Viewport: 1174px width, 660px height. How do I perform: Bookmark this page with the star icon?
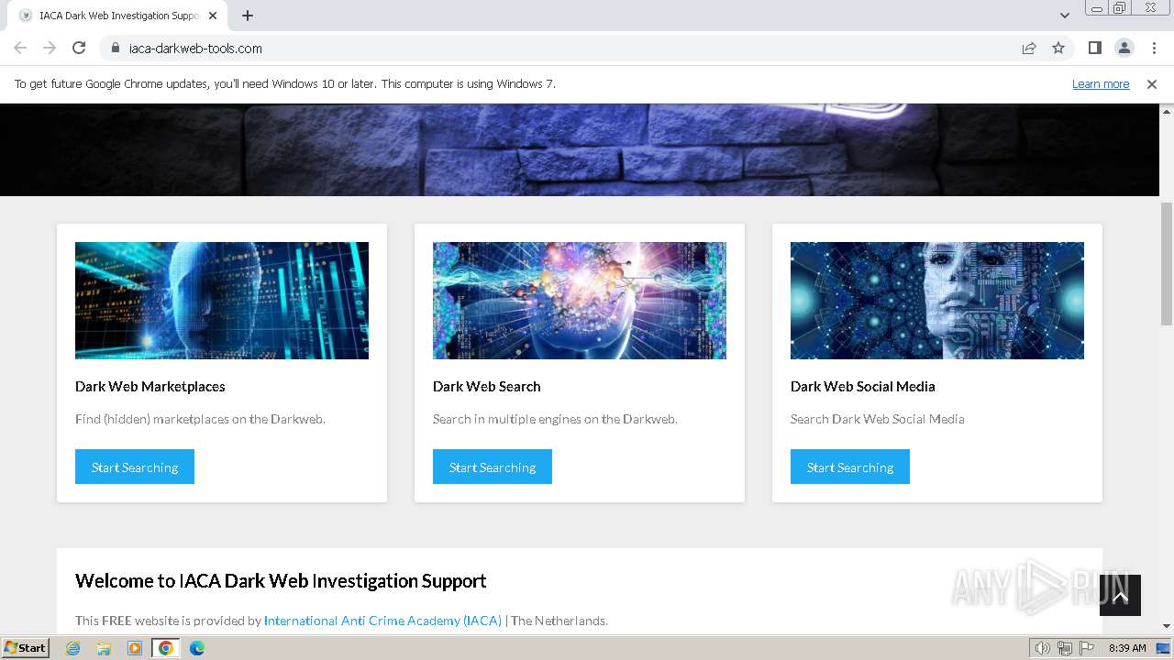point(1058,48)
